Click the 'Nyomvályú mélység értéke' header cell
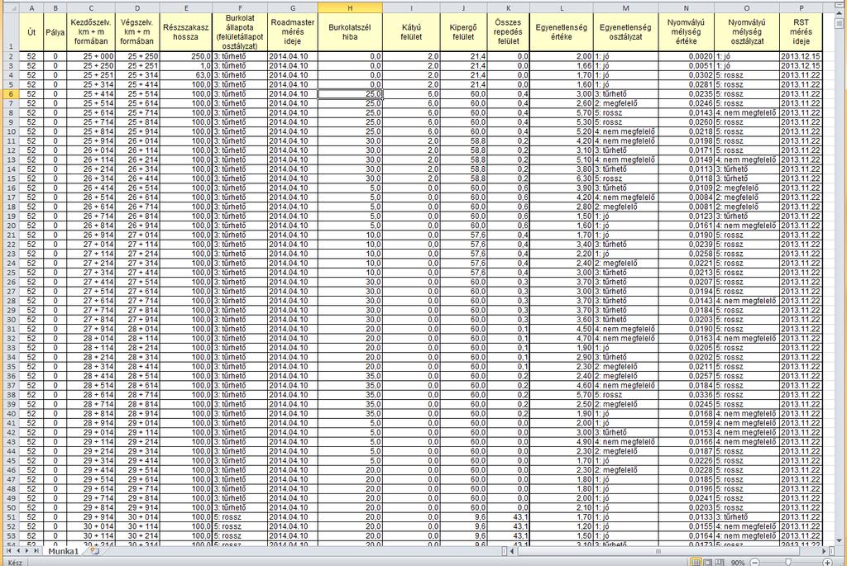The image size is (847, 566). (686, 32)
